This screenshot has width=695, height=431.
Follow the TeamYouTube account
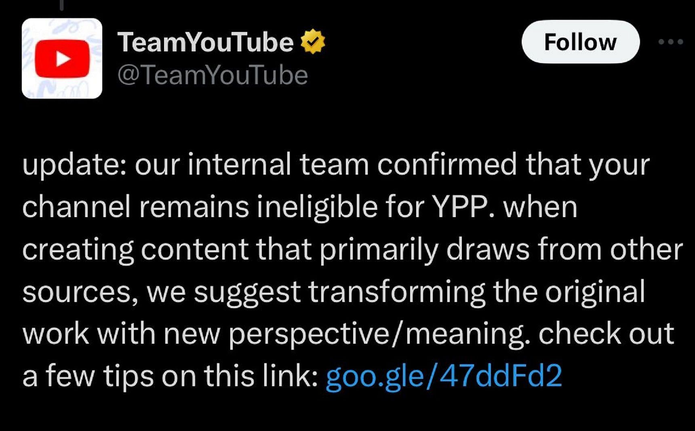(x=580, y=42)
